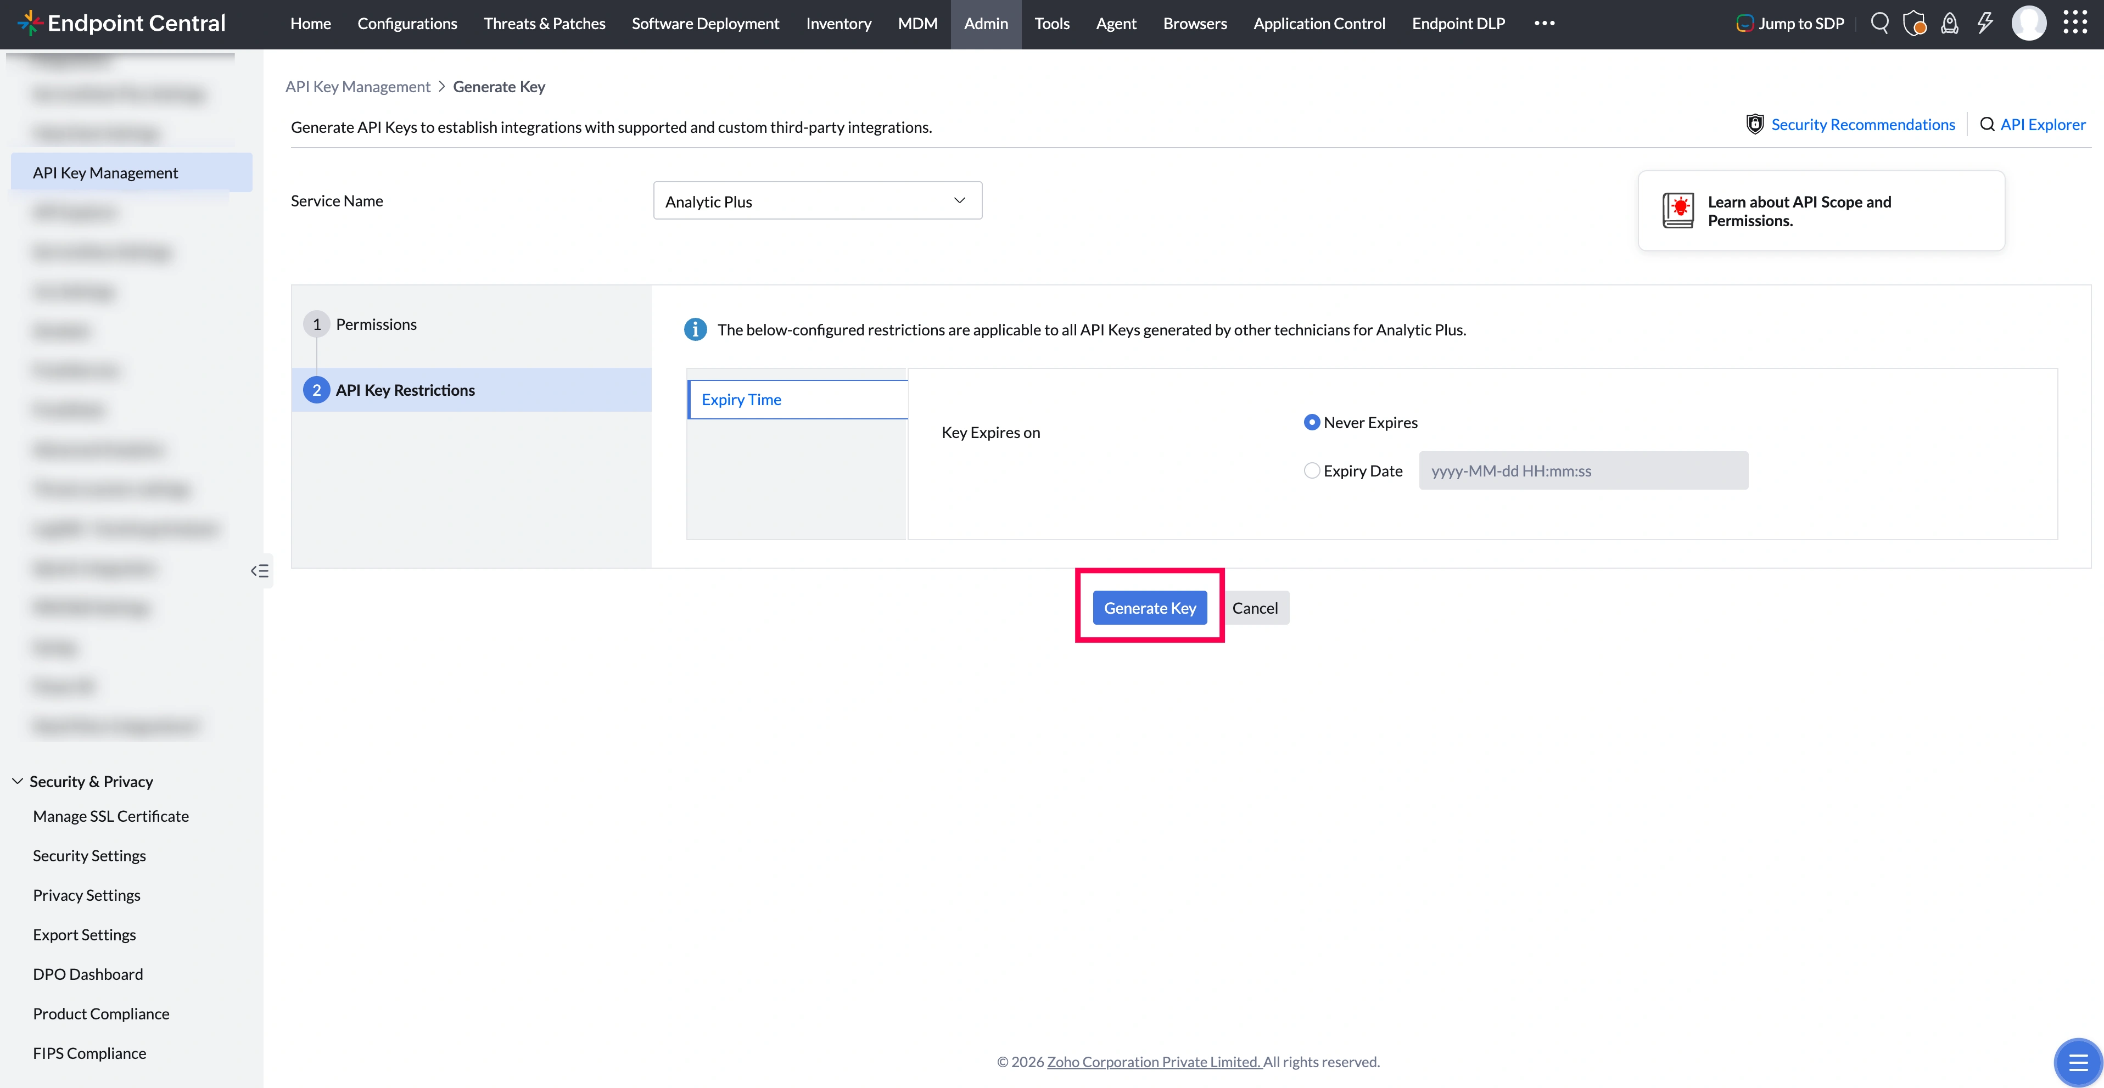Open the Tools tab

(1052, 24)
